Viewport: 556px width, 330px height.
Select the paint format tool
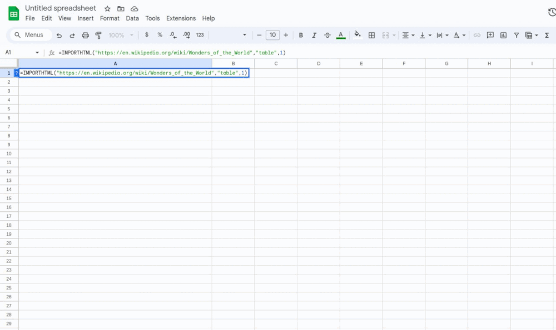point(98,35)
